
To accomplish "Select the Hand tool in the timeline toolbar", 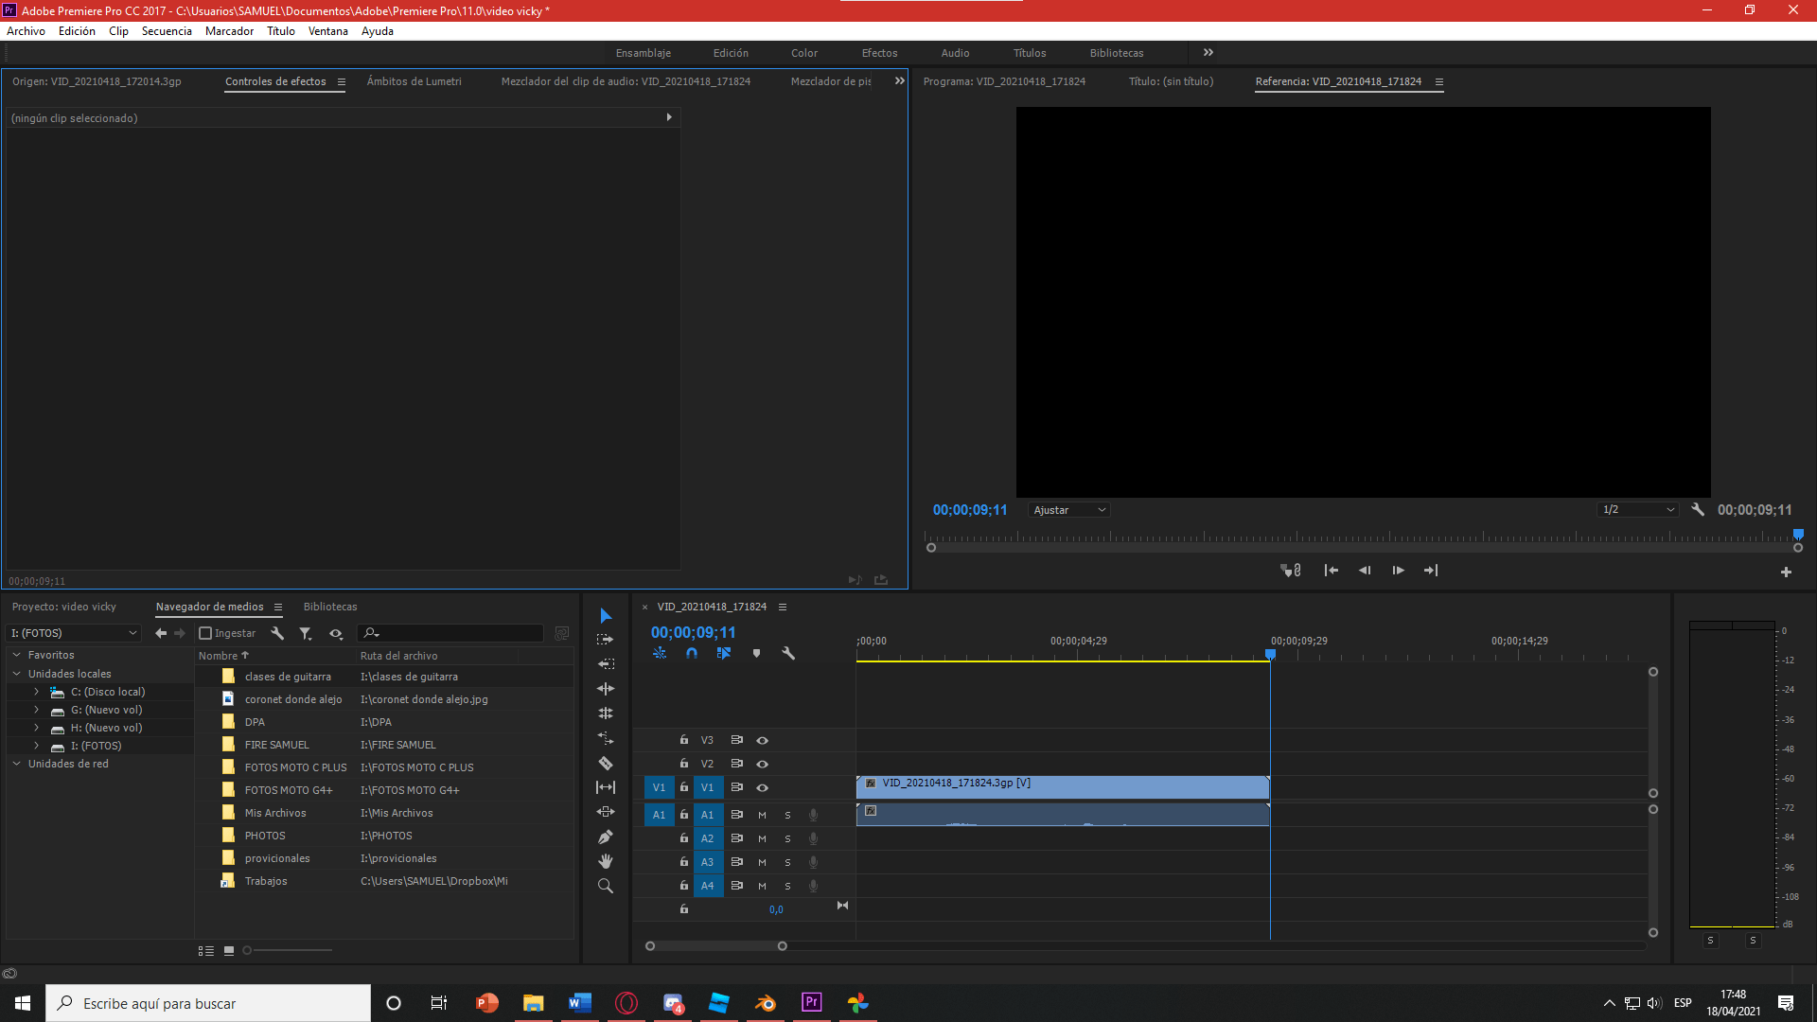I will (x=606, y=860).
